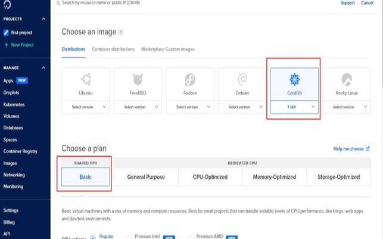Switch to the Container distributions tab
Image resolution: width=383 pixels, height=239 pixels.
click(113, 49)
